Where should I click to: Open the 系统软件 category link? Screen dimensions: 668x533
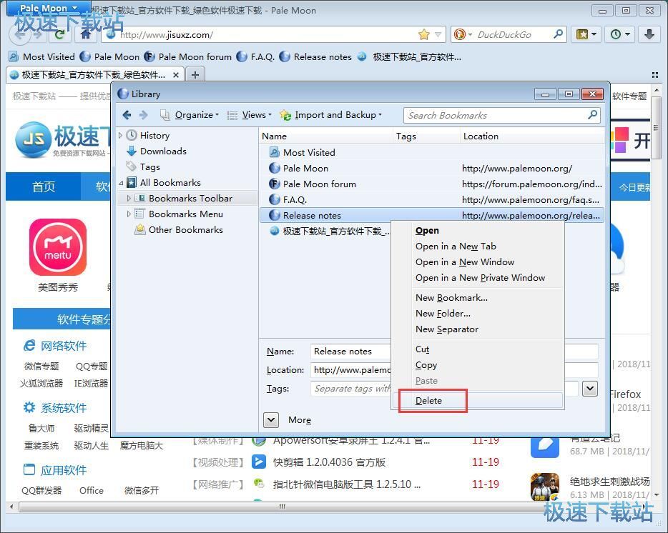(64, 408)
